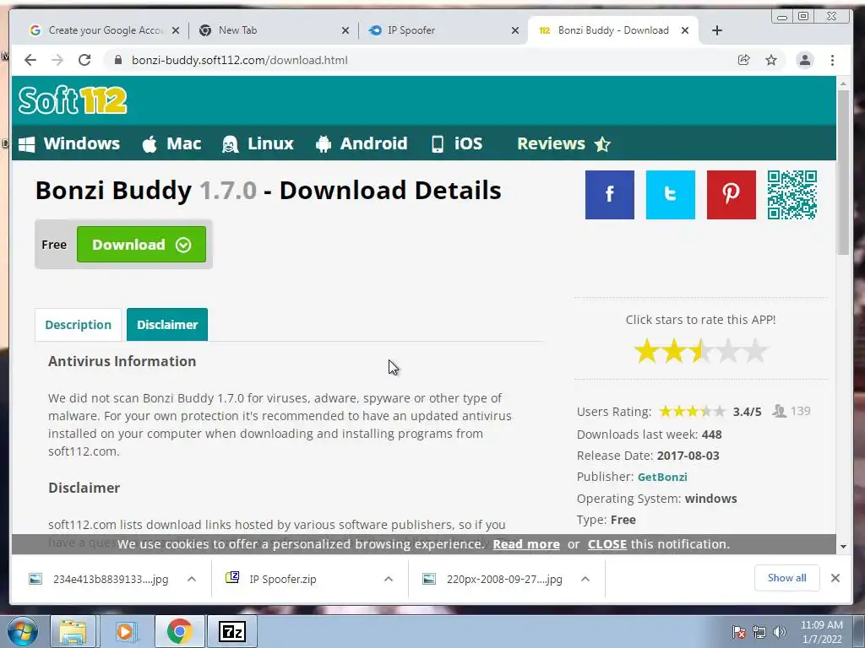Close the IP Spoofer tab
The width and height of the screenshot is (865, 648).
(x=515, y=30)
